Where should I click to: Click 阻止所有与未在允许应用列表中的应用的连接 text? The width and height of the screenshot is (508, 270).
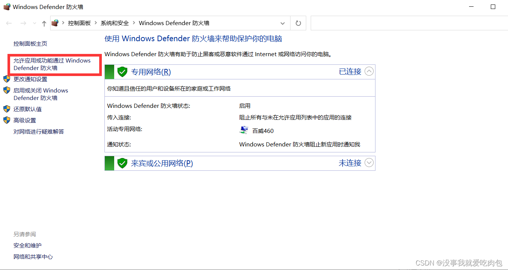pyautogui.click(x=295, y=118)
